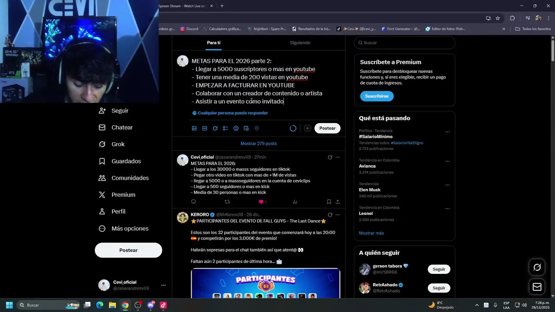Open the floating Grok button

(537, 267)
